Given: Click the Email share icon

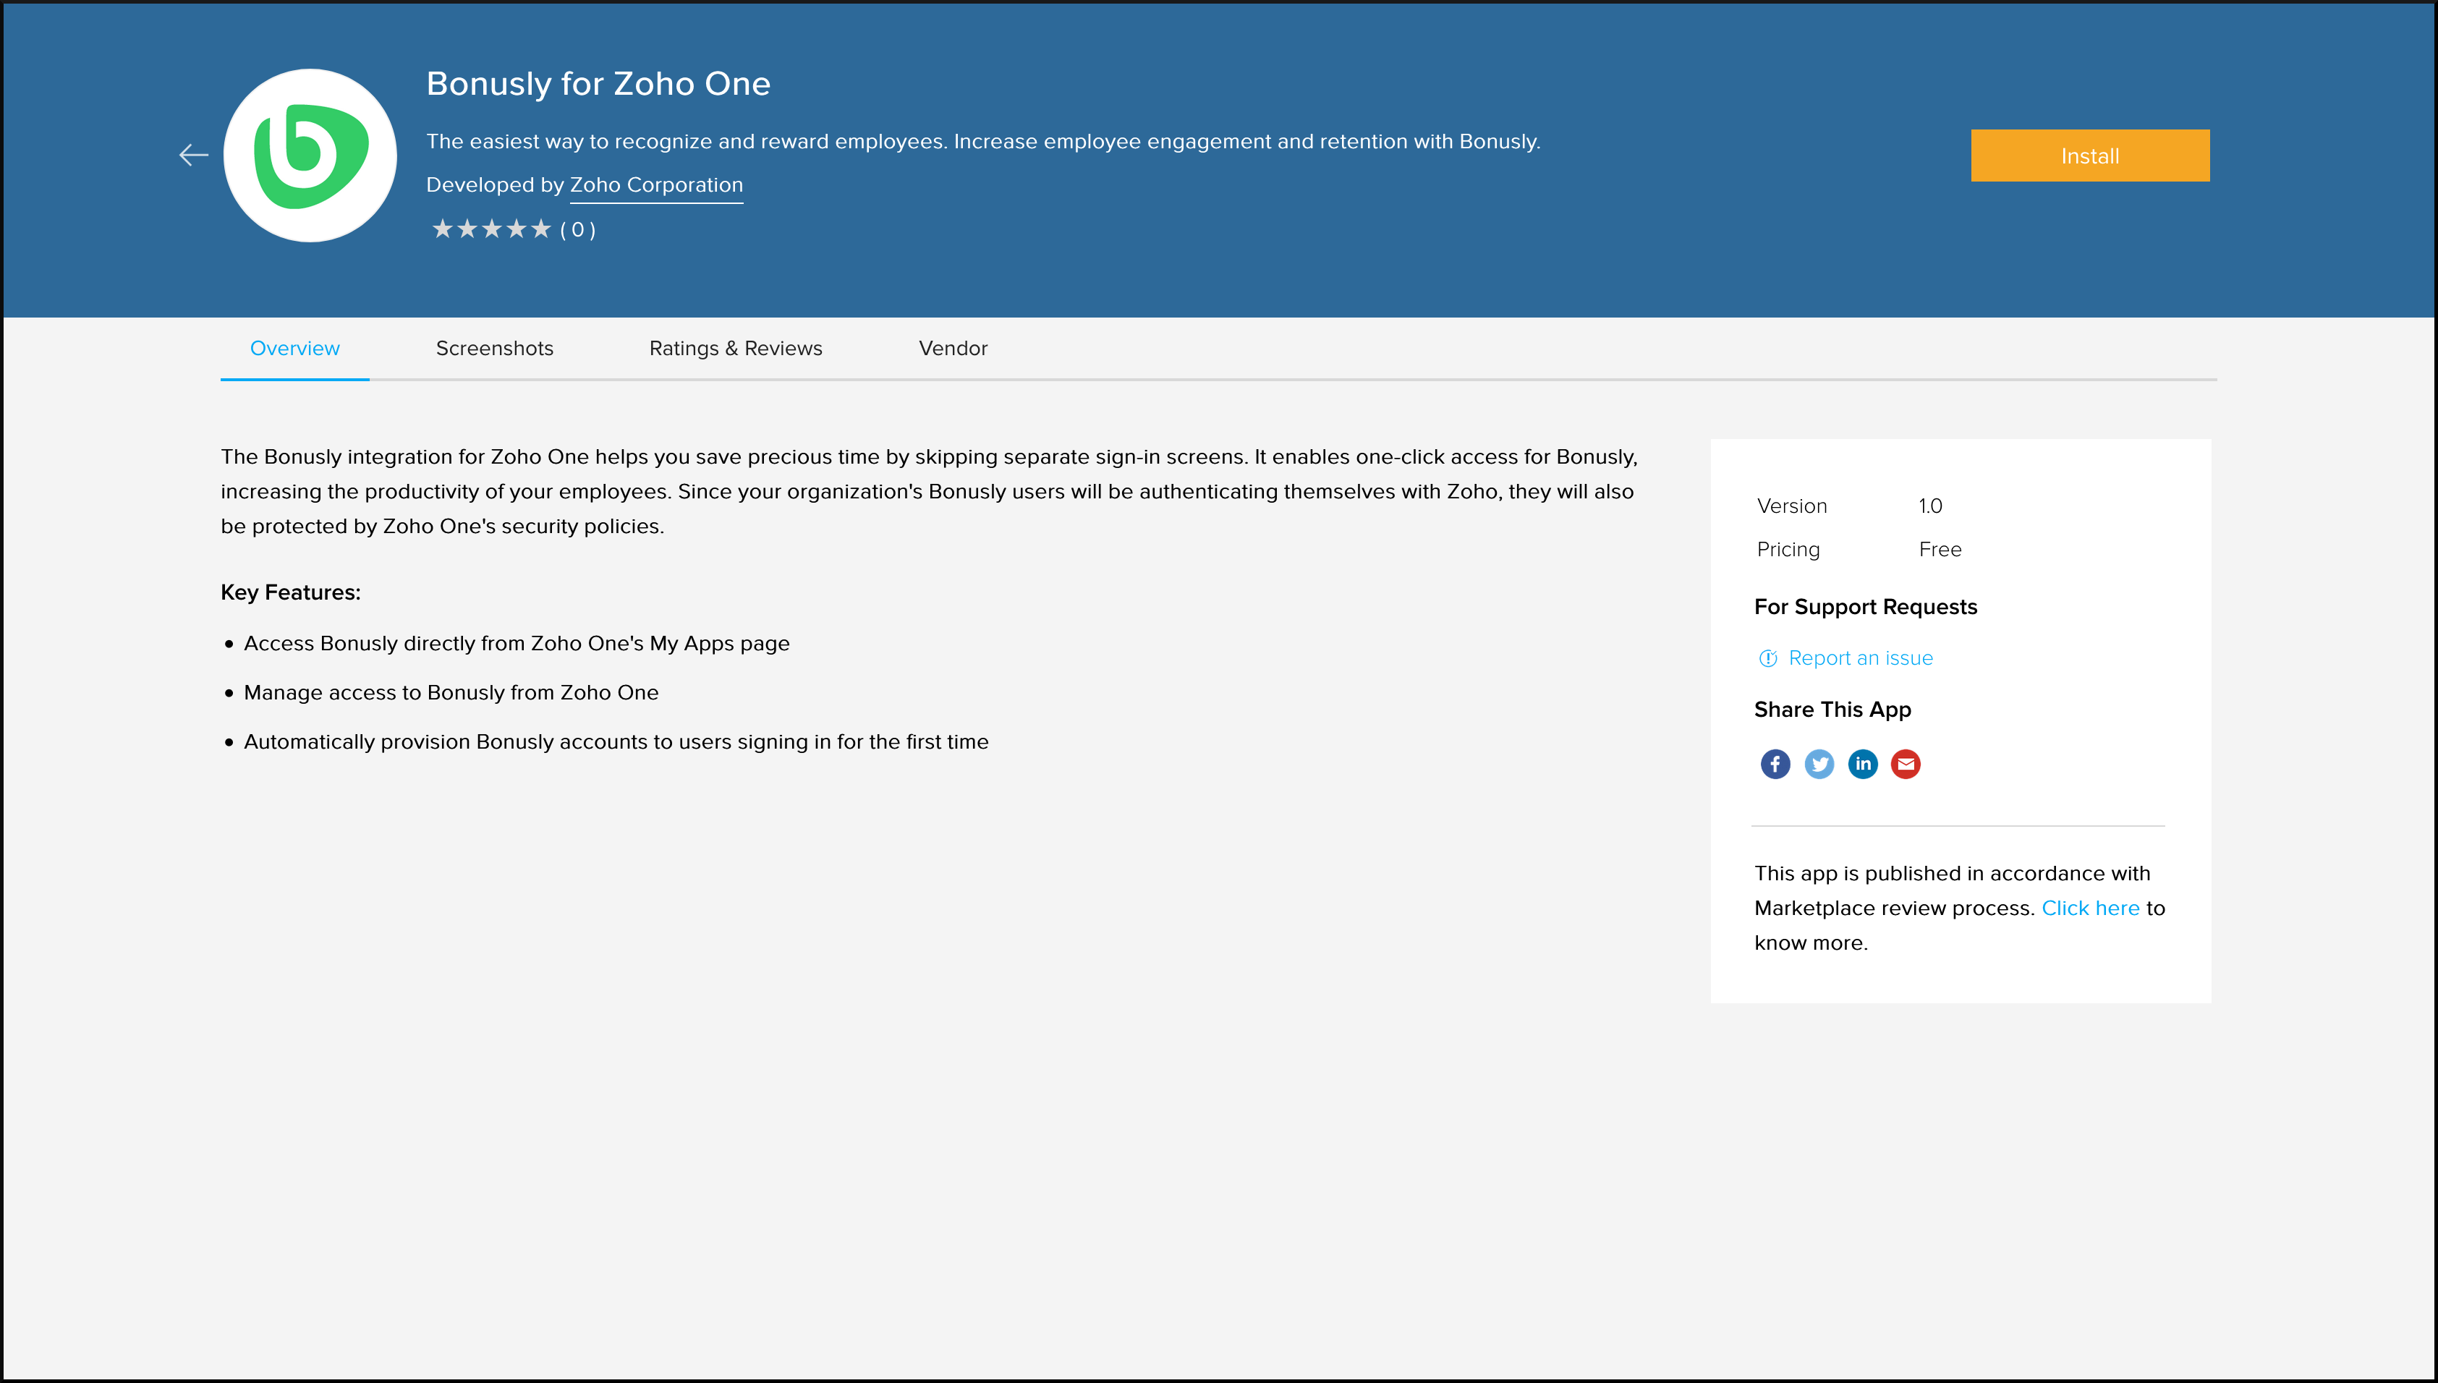Looking at the screenshot, I should point(1906,764).
